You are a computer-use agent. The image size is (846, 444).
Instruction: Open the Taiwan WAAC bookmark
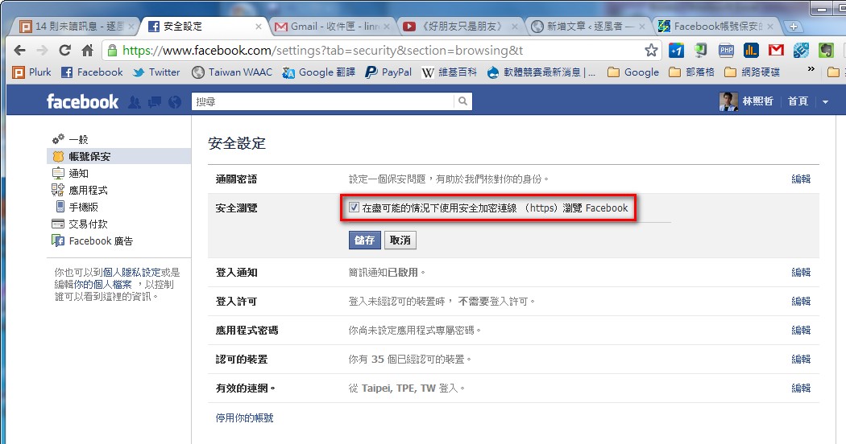click(x=232, y=72)
